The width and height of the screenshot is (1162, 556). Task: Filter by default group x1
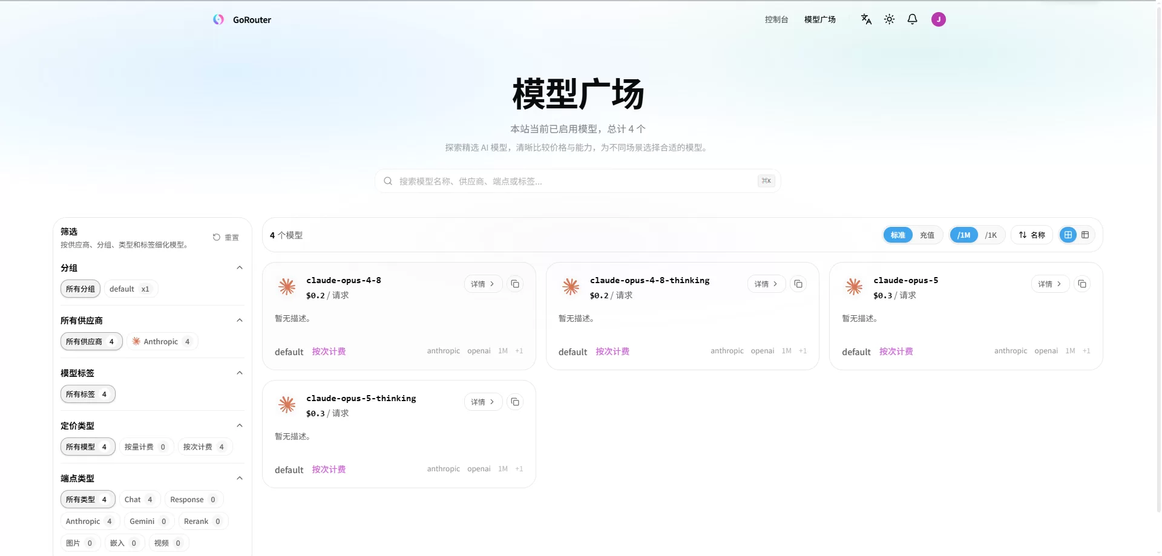pyautogui.click(x=131, y=289)
